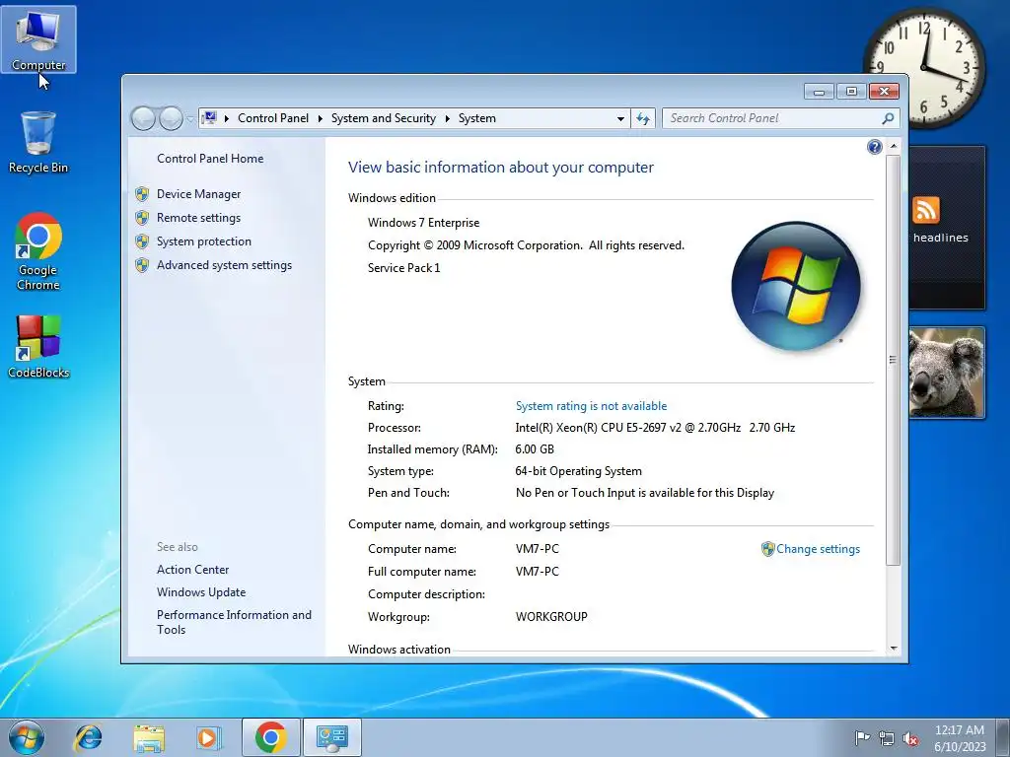Click the shield icon beside Advanced system settings
The image size is (1010, 757).
tap(142, 265)
